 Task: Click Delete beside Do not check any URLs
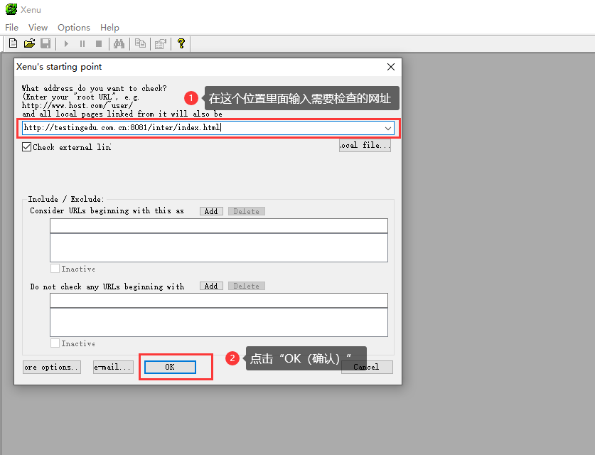(247, 286)
